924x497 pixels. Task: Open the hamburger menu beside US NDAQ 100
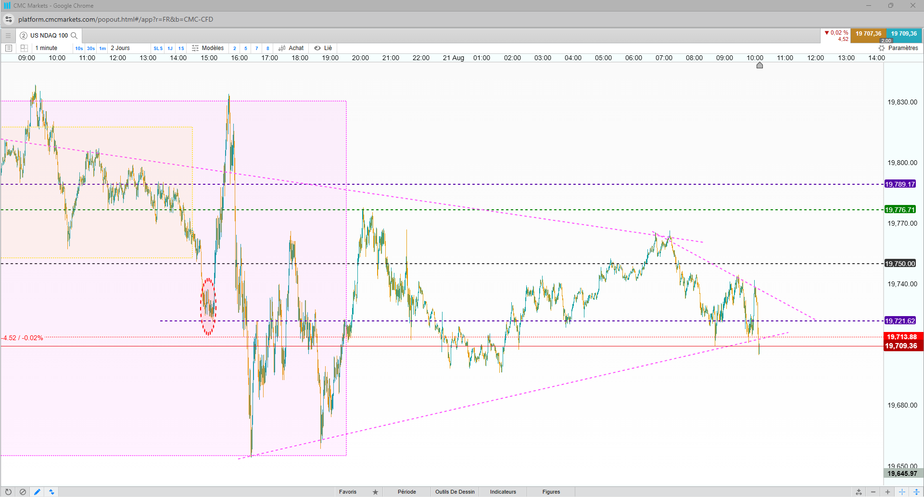pos(8,36)
